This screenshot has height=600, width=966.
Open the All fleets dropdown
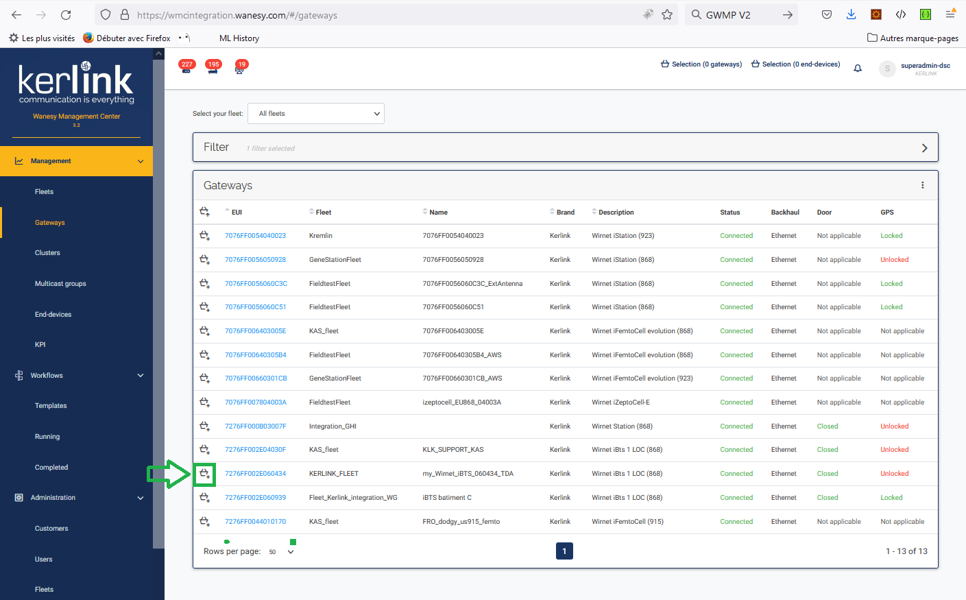coord(316,114)
